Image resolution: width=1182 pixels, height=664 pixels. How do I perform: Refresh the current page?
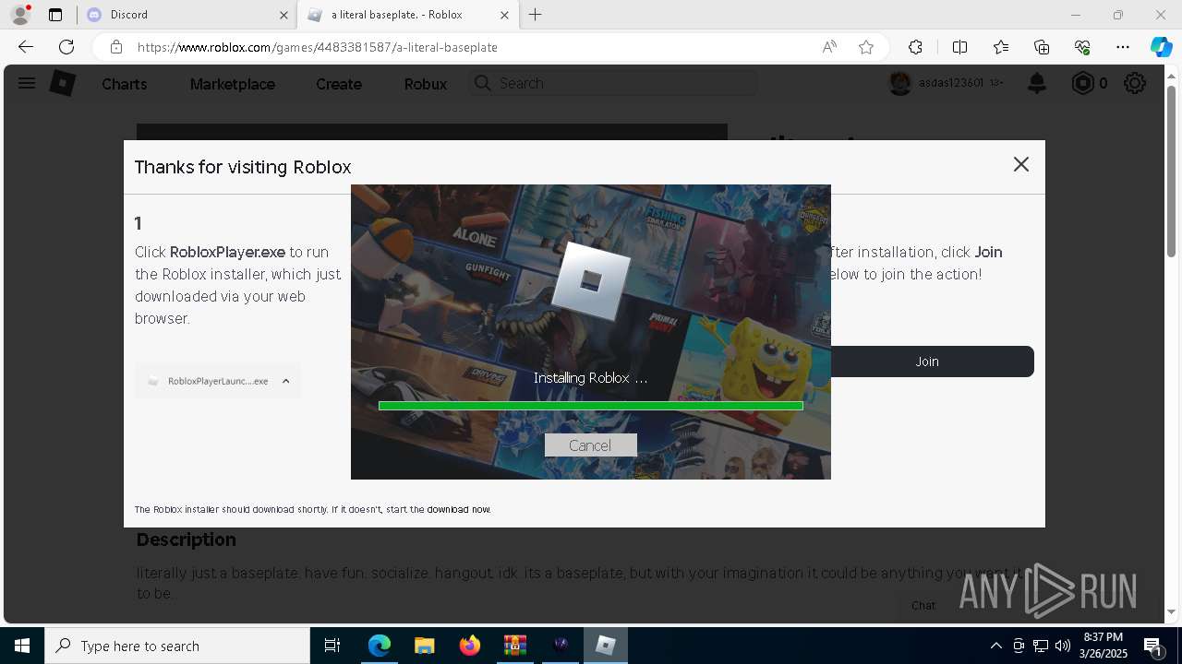click(66, 47)
